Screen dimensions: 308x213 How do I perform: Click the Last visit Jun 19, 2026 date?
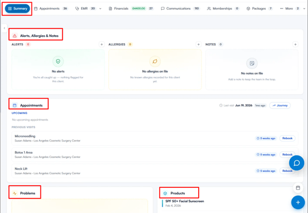click(244, 106)
